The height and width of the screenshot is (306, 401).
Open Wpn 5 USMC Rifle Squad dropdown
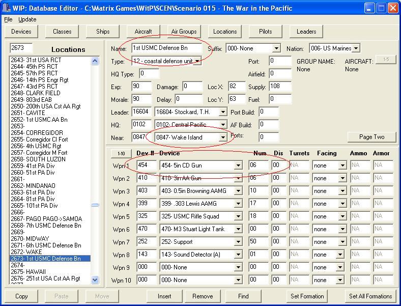pyautogui.click(x=238, y=216)
